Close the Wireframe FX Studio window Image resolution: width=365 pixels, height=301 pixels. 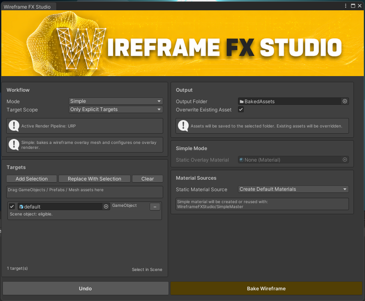[x=360, y=6]
